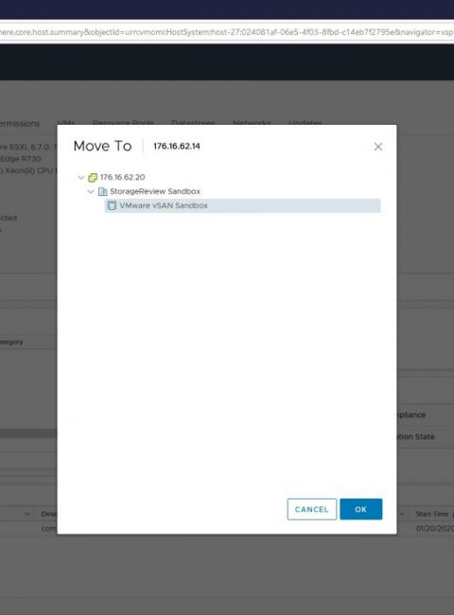Click the Start Time column header
Image resolution: width=454 pixels, height=615 pixels.
[432, 514]
